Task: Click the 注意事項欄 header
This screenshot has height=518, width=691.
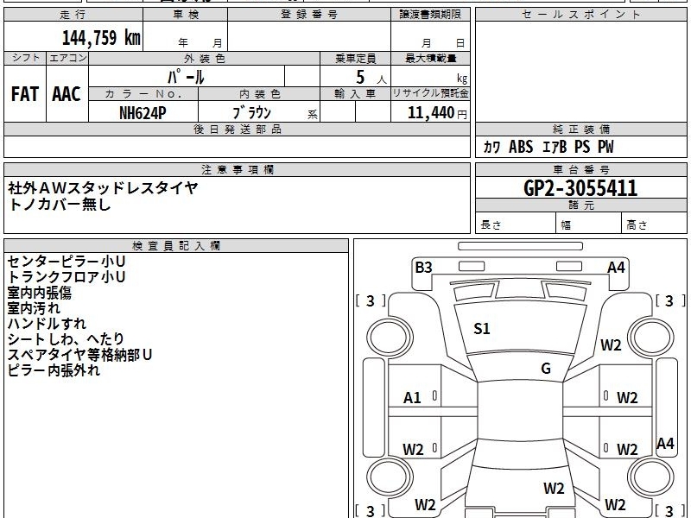Action: click(237, 169)
